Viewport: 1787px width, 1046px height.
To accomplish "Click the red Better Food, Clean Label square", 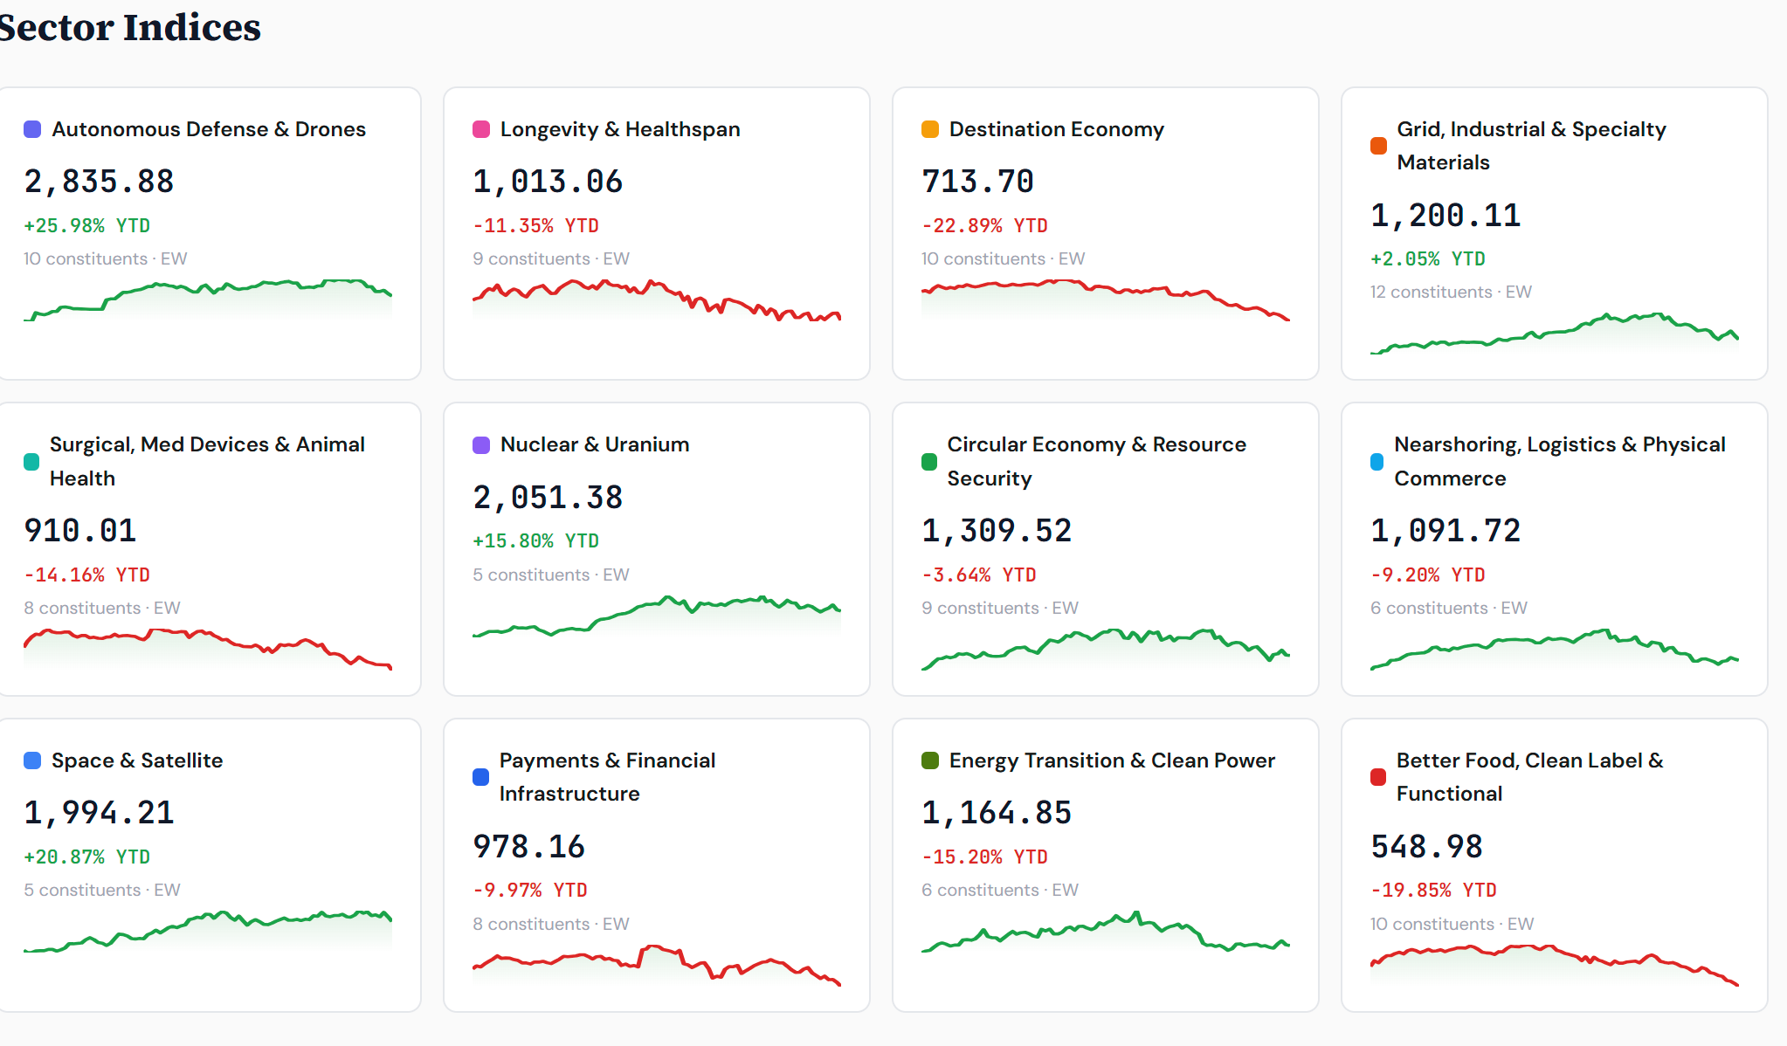I will [1378, 777].
